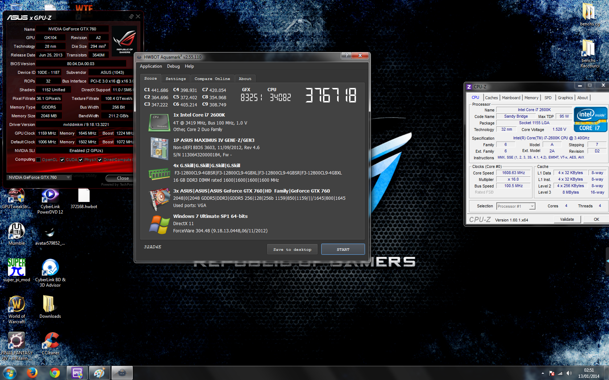Open the CCleaner desktop shortcut
This screenshot has height=380, width=609.
point(50,343)
